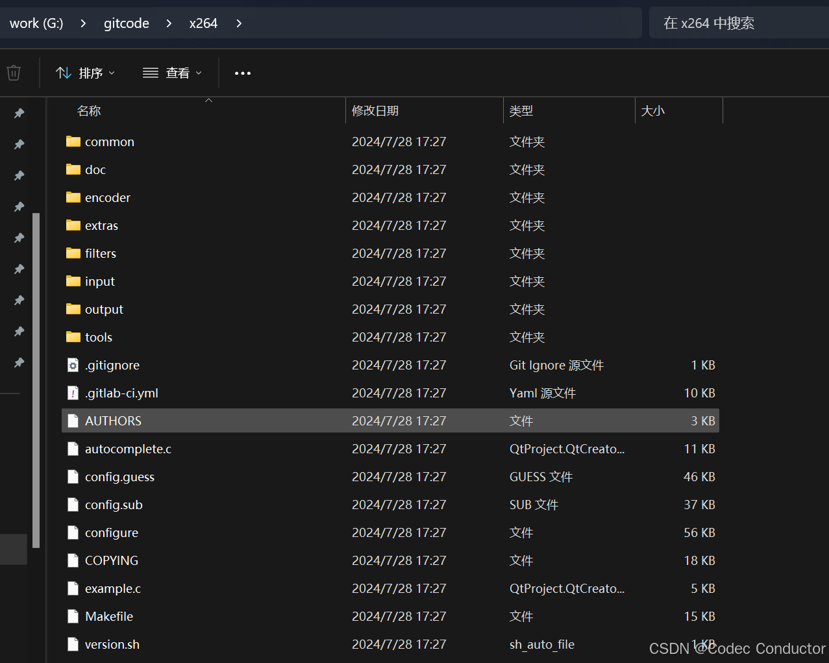Image resolution: width=829 pixels, height=663 pixels.
Task: Select the encoder folder icon
Action: pos(73,197)
